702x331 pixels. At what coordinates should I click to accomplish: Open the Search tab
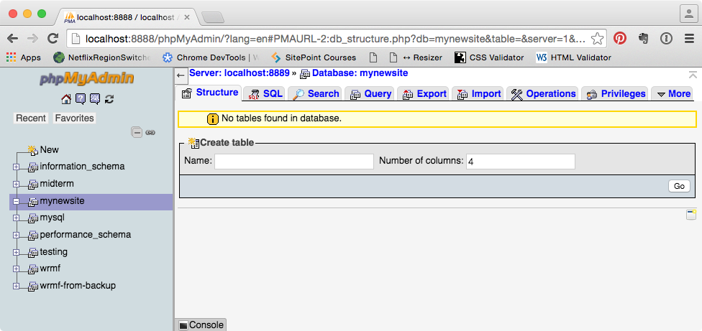[x=316, y=94]
